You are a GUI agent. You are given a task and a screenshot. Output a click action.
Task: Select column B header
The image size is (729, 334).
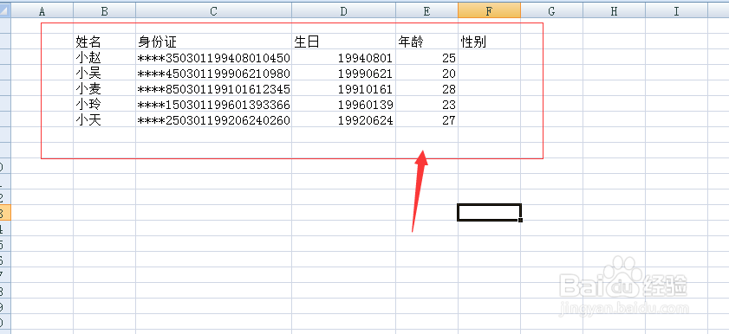click(104, 11)
